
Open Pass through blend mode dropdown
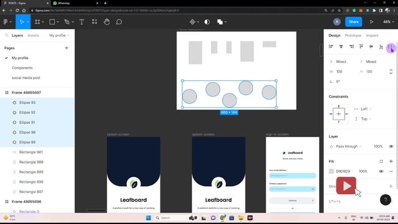pyautogui.click(x=348, y=146)
